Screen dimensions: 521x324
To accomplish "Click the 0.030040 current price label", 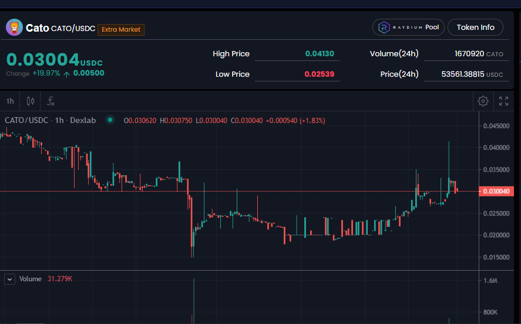I will [496, 191].
